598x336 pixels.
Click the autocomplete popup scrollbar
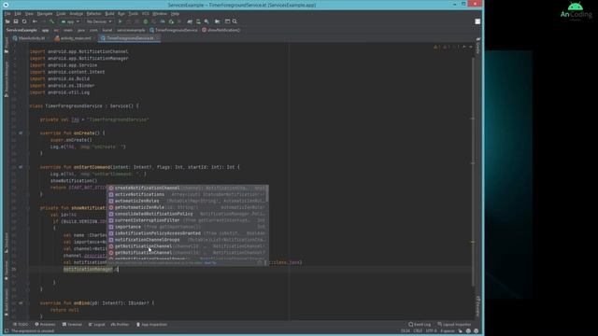coord(267,194)
